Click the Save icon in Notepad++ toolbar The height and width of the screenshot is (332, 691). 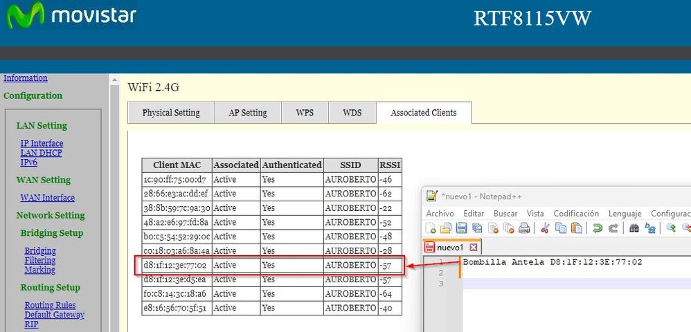tap(460, 228)
